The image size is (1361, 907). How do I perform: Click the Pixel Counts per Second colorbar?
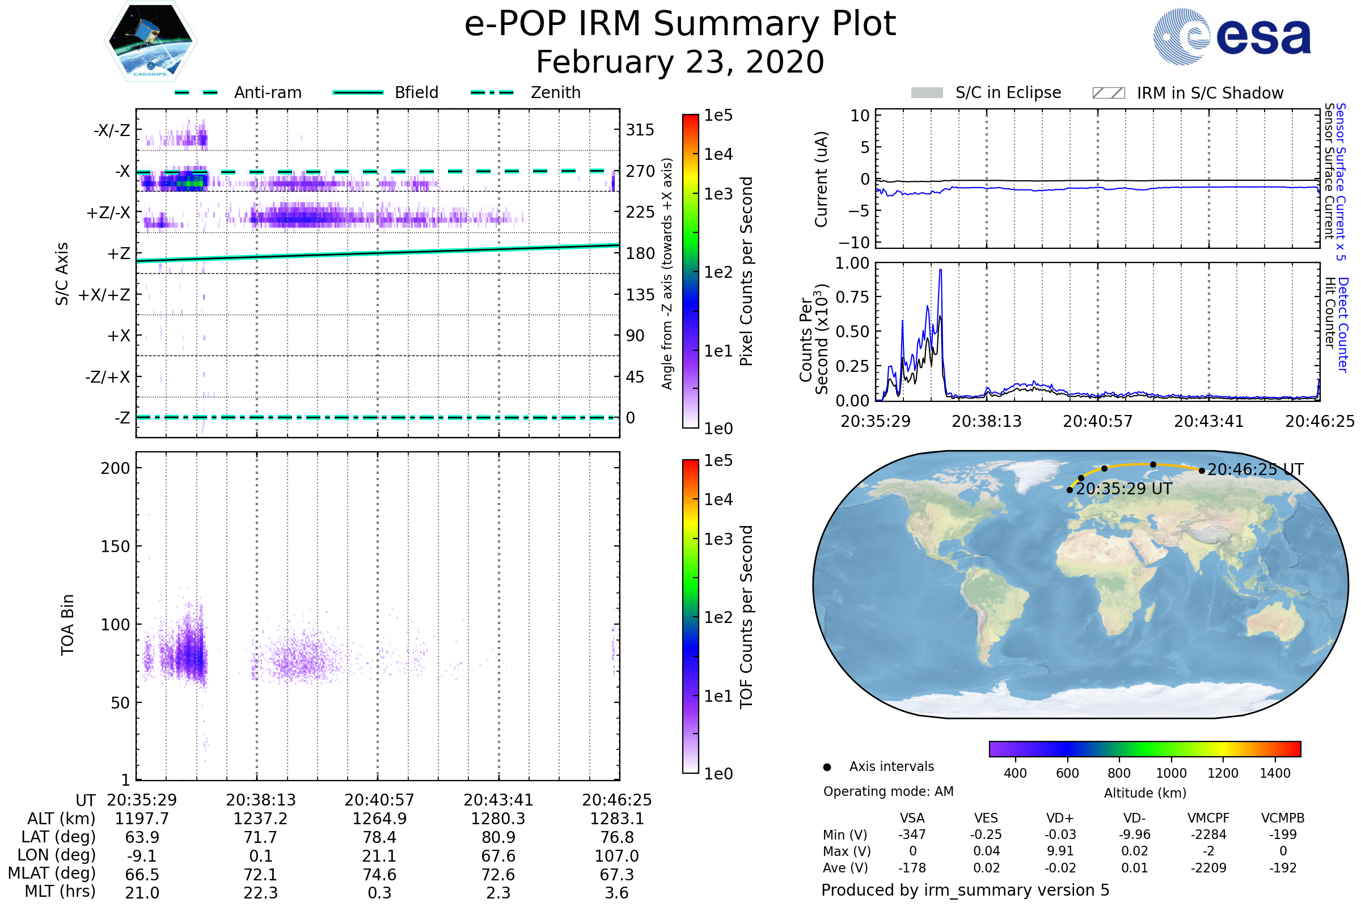point(690,271)
